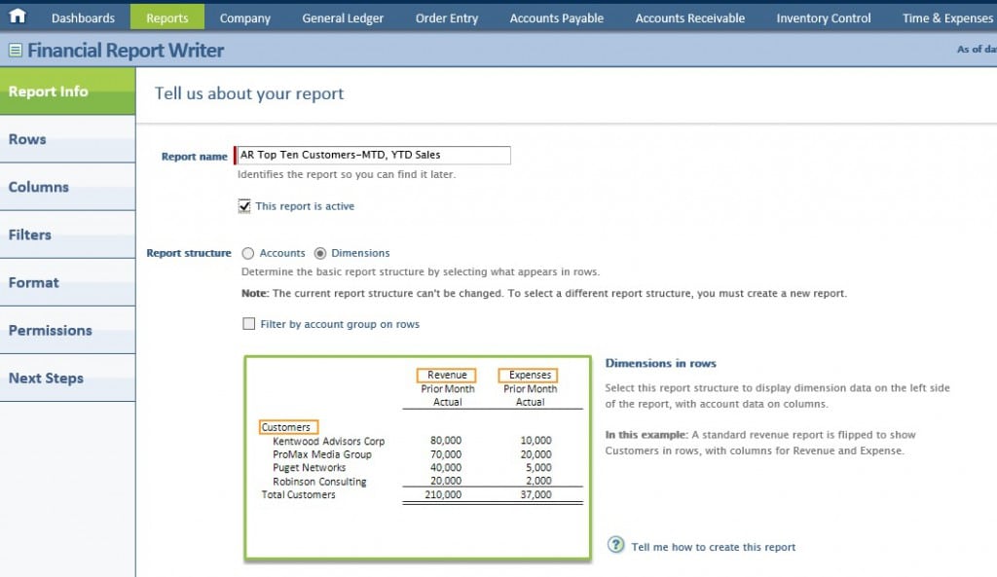The height and width of the screenshot is (577, 997).
Task: Toggle the 'This report is active' checkbox
Action: [x=244, y=206]
